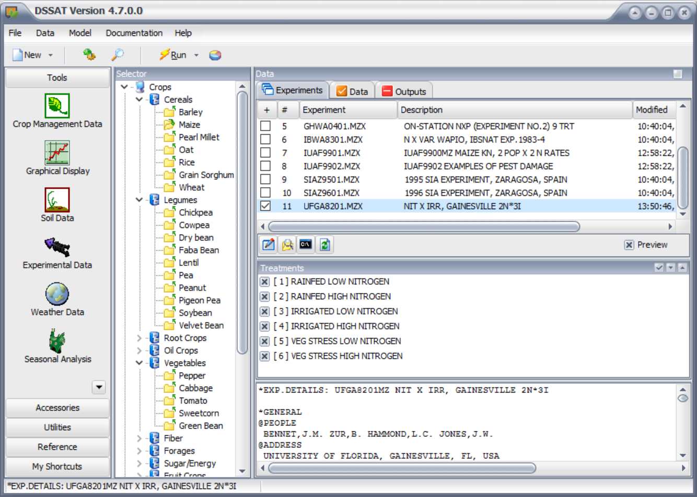Viewport: 697px width, 497px height.
Task: Open the Run button dropdown arrow
Action: point(196,55)
